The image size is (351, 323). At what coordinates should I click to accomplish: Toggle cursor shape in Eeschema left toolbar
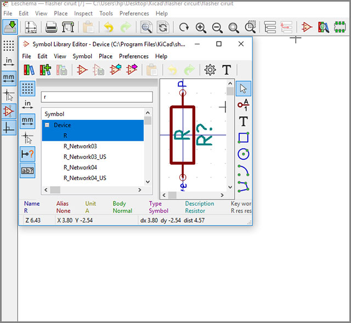click(x=9, y=95)
